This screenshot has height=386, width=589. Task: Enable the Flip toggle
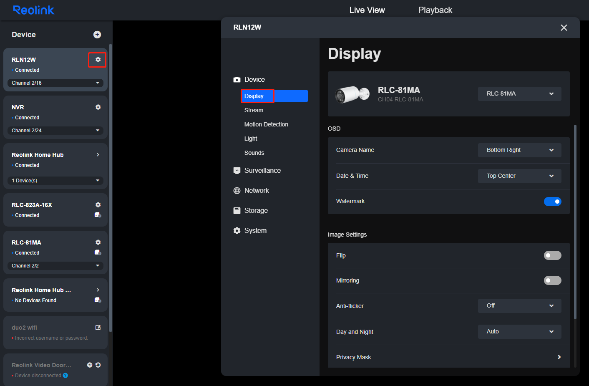coord(553,255)
